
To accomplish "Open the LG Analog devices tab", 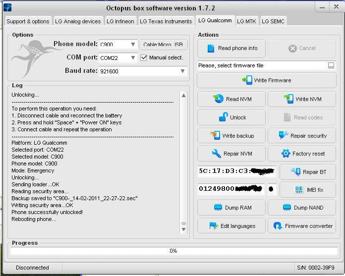I will pos(78,21).
